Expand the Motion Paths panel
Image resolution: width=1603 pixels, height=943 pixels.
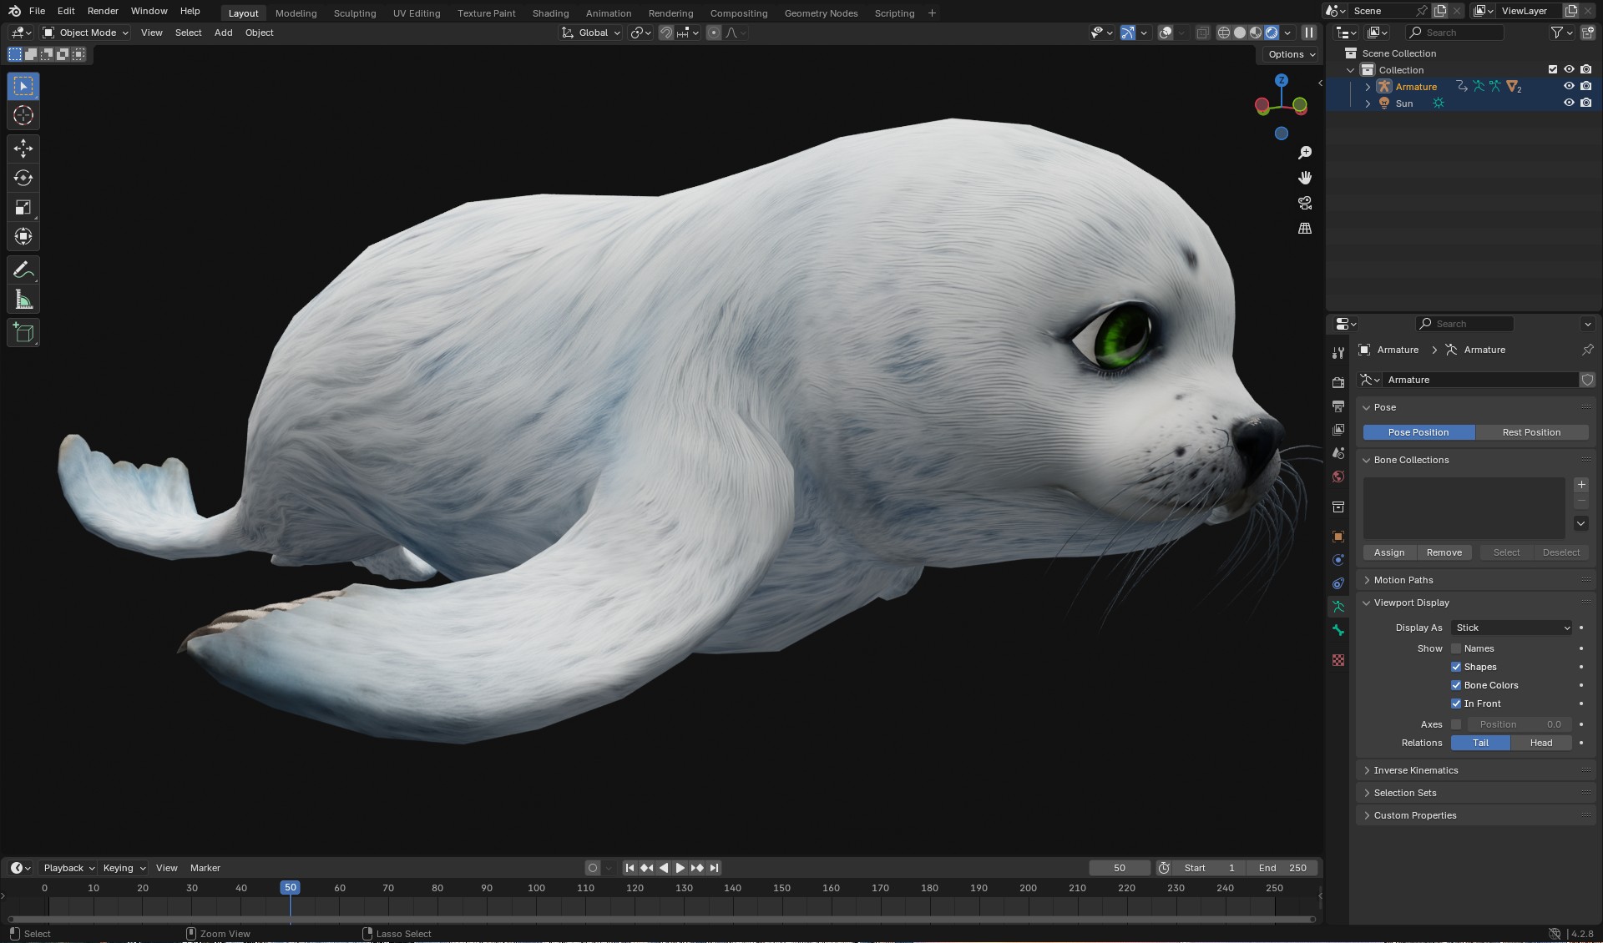[x=1403, y=579]
